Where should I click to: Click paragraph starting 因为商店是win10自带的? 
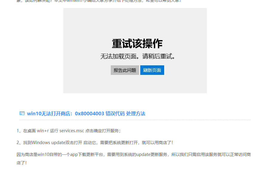coord(134,159)
